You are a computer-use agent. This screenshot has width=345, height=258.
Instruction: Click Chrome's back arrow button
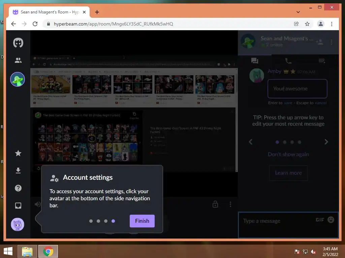(13, 24)
